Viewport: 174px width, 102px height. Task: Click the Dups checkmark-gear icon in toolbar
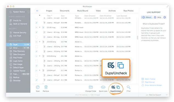pyautogui.click(x=113, y=87)
